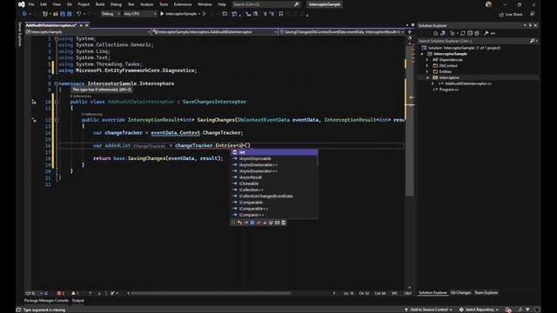This screenshot has height=313, width=557.
Task: Click the feedback icon beside Live Share
Action: tap(532, 14)
